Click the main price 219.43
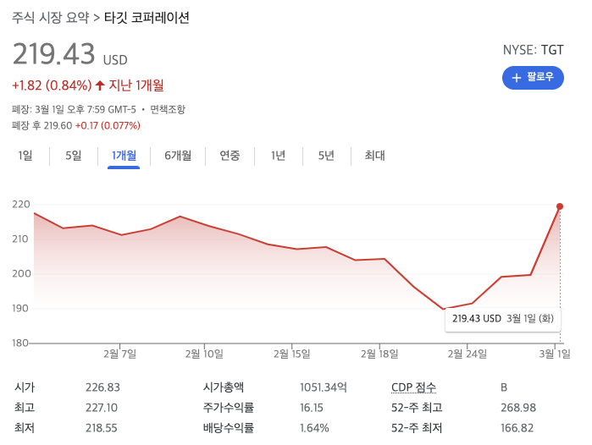592x445 pixels. point(53,53)
